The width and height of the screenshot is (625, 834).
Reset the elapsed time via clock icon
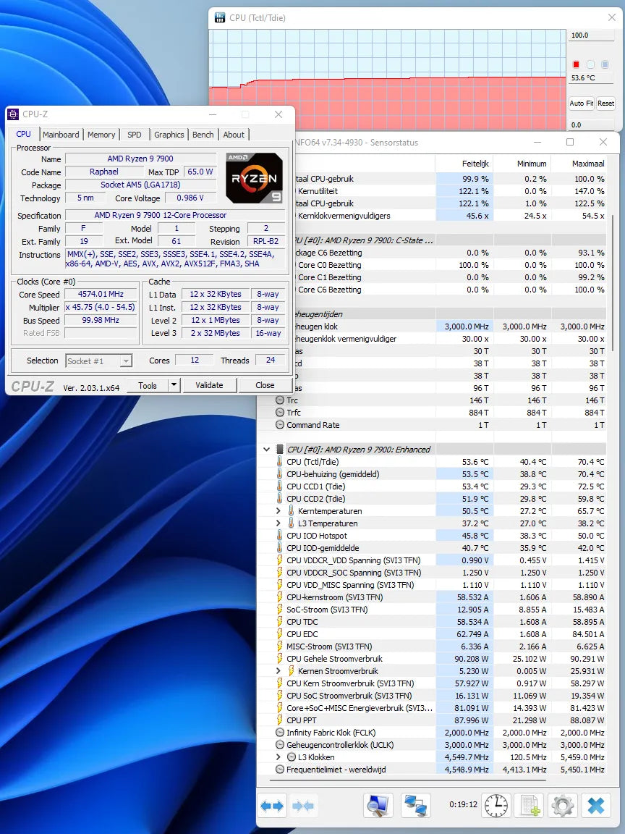(x=496, y=805)
